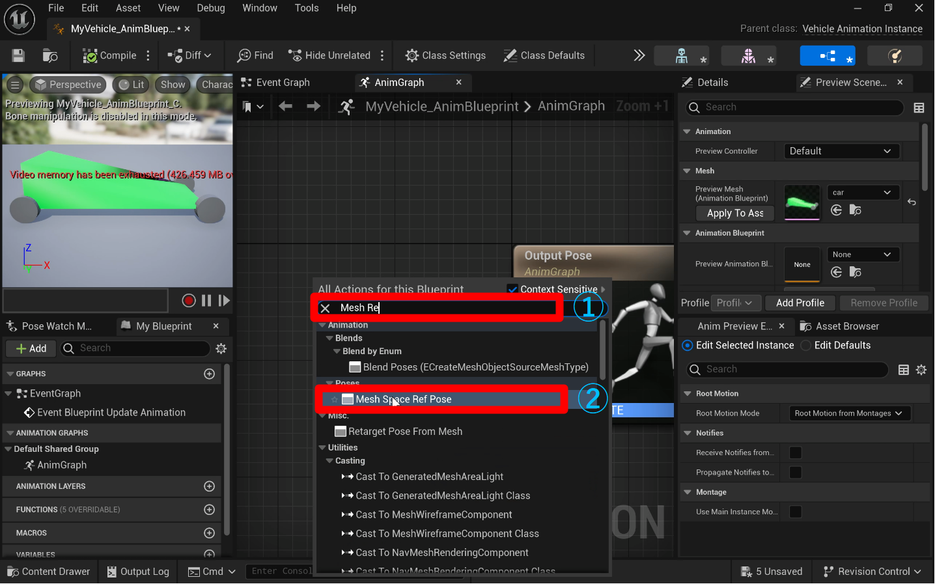Click the car preview mesh thumbnail
935x584 pixels.
pyautogui.click(x=802, y=202)
